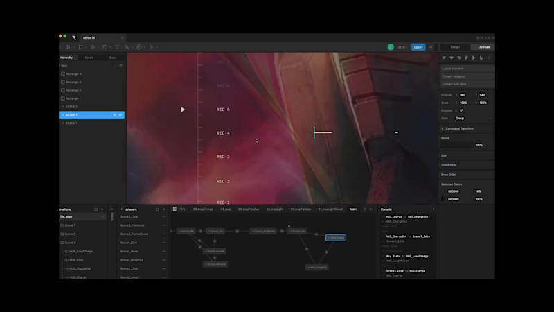Toggle visibility eye of SCENE 2
The width and height of the screenshot is (554, 312).
coord(120,115)
